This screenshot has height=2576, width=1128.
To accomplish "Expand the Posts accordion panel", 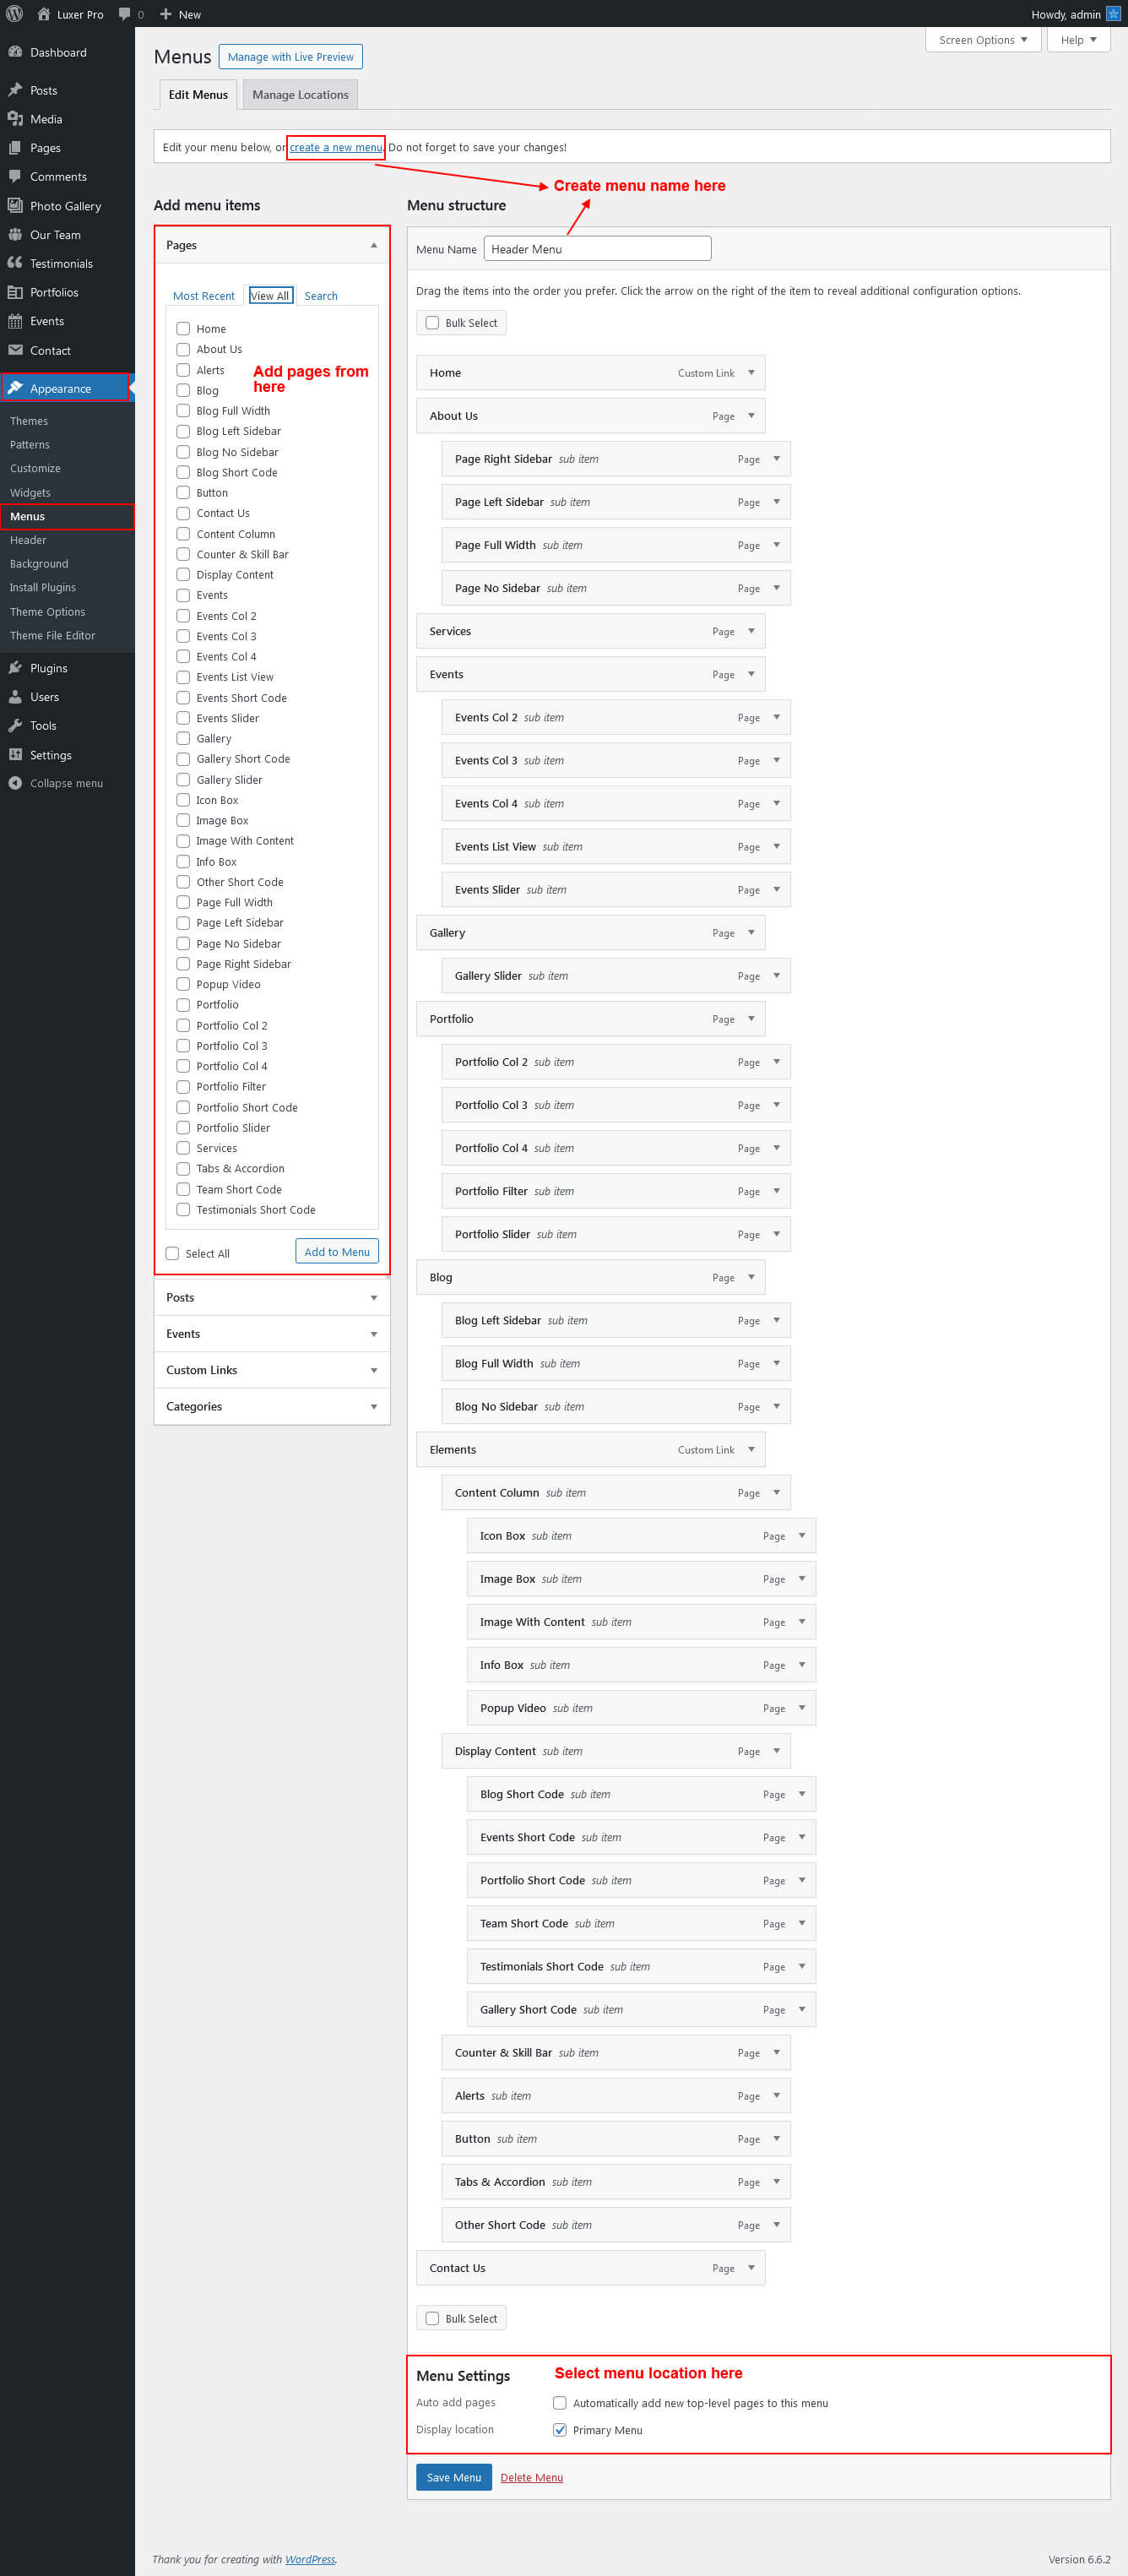I will (x=374, y=1298).
